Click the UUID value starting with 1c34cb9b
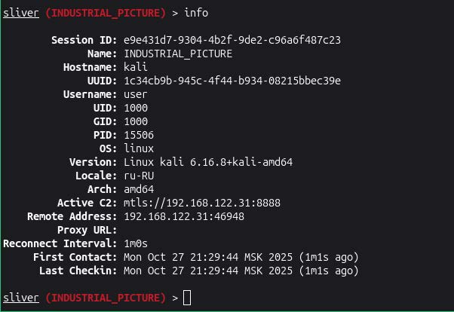 232,81
